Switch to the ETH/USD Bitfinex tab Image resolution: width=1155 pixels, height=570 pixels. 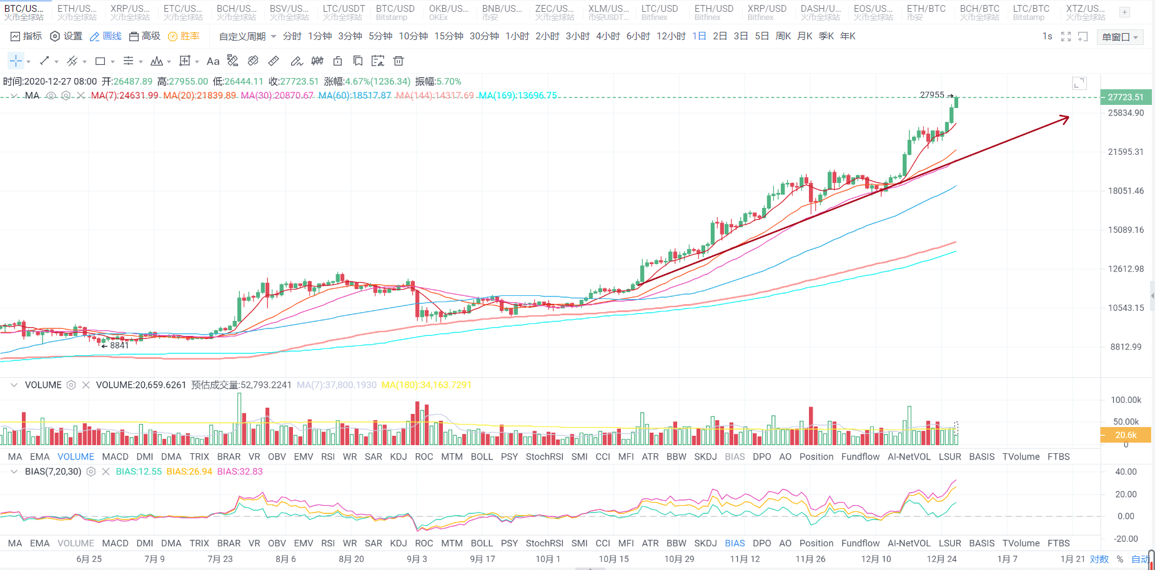pyautogui.click(x=713, y=12)
